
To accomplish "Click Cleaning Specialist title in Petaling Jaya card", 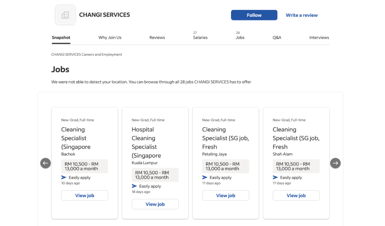I will 225,138.
